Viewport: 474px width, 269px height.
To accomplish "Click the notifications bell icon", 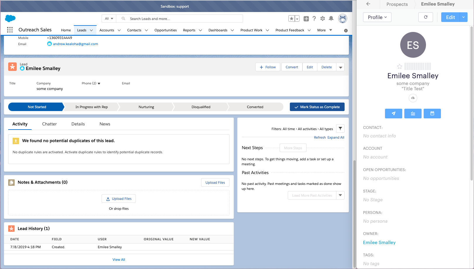I will [x=331, y=18].
